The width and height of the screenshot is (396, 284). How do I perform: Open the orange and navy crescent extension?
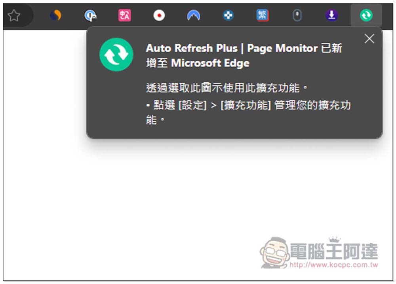[56, 15]
